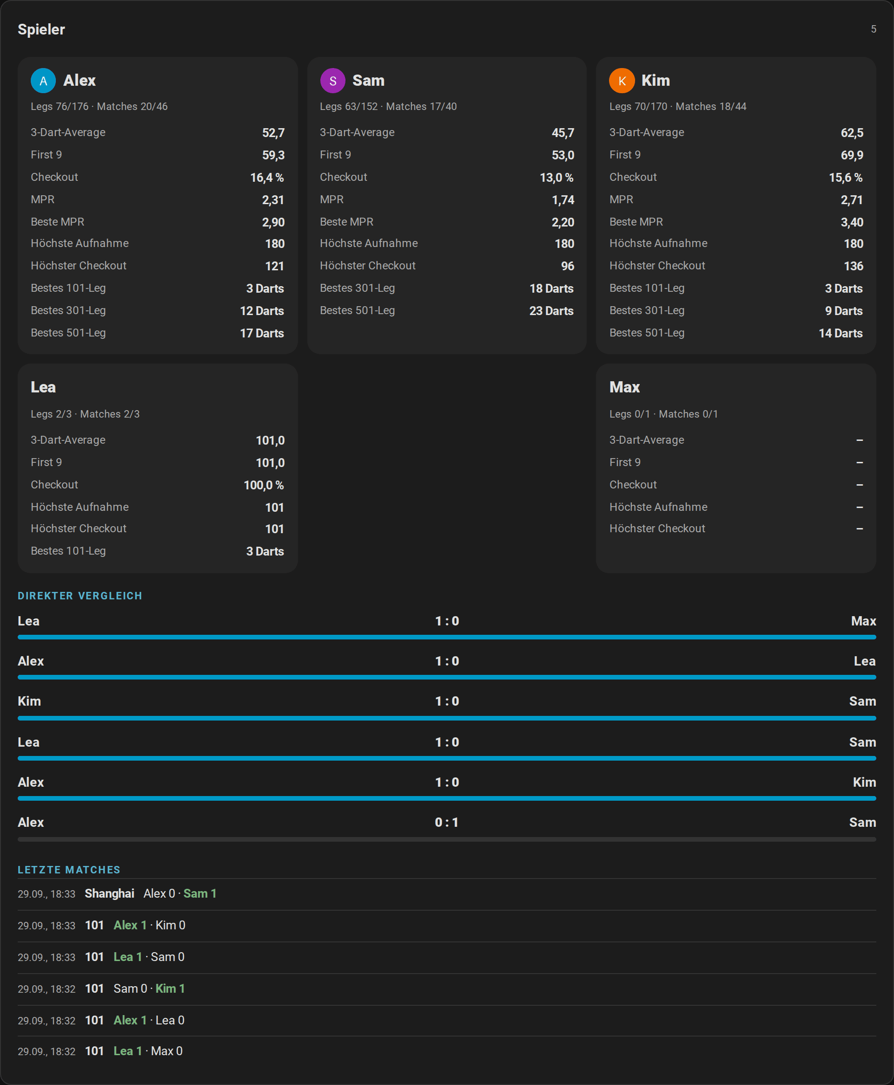The width and height of the screenshot is (894, 1085).
Task: Click Kim's Beste MPR value 3,40
Action: tap(852, 222)
